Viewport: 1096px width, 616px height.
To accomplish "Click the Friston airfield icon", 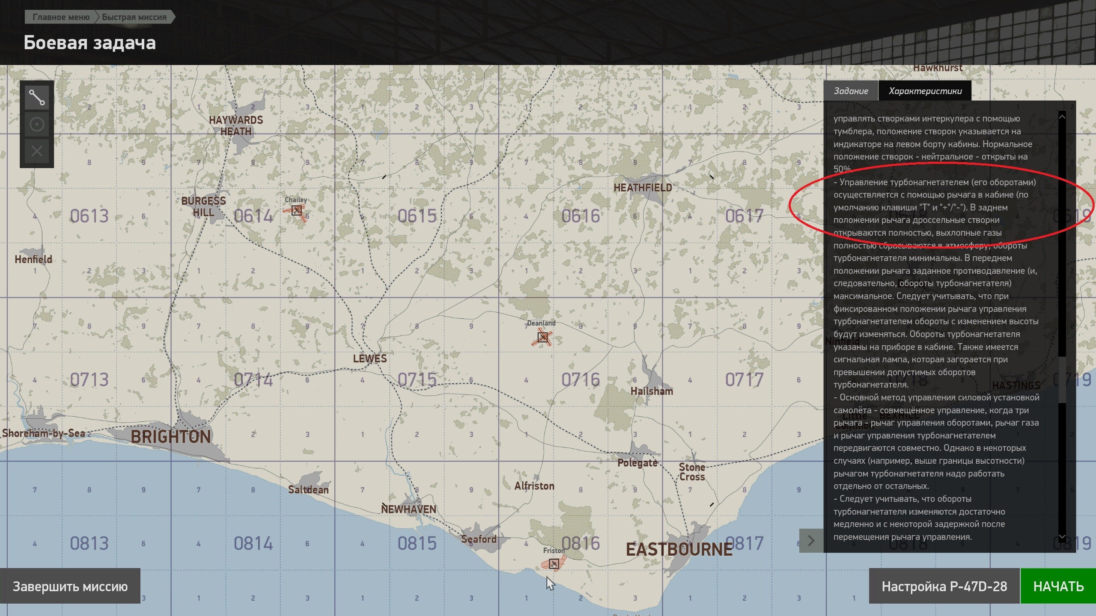I will click(554, 564).
